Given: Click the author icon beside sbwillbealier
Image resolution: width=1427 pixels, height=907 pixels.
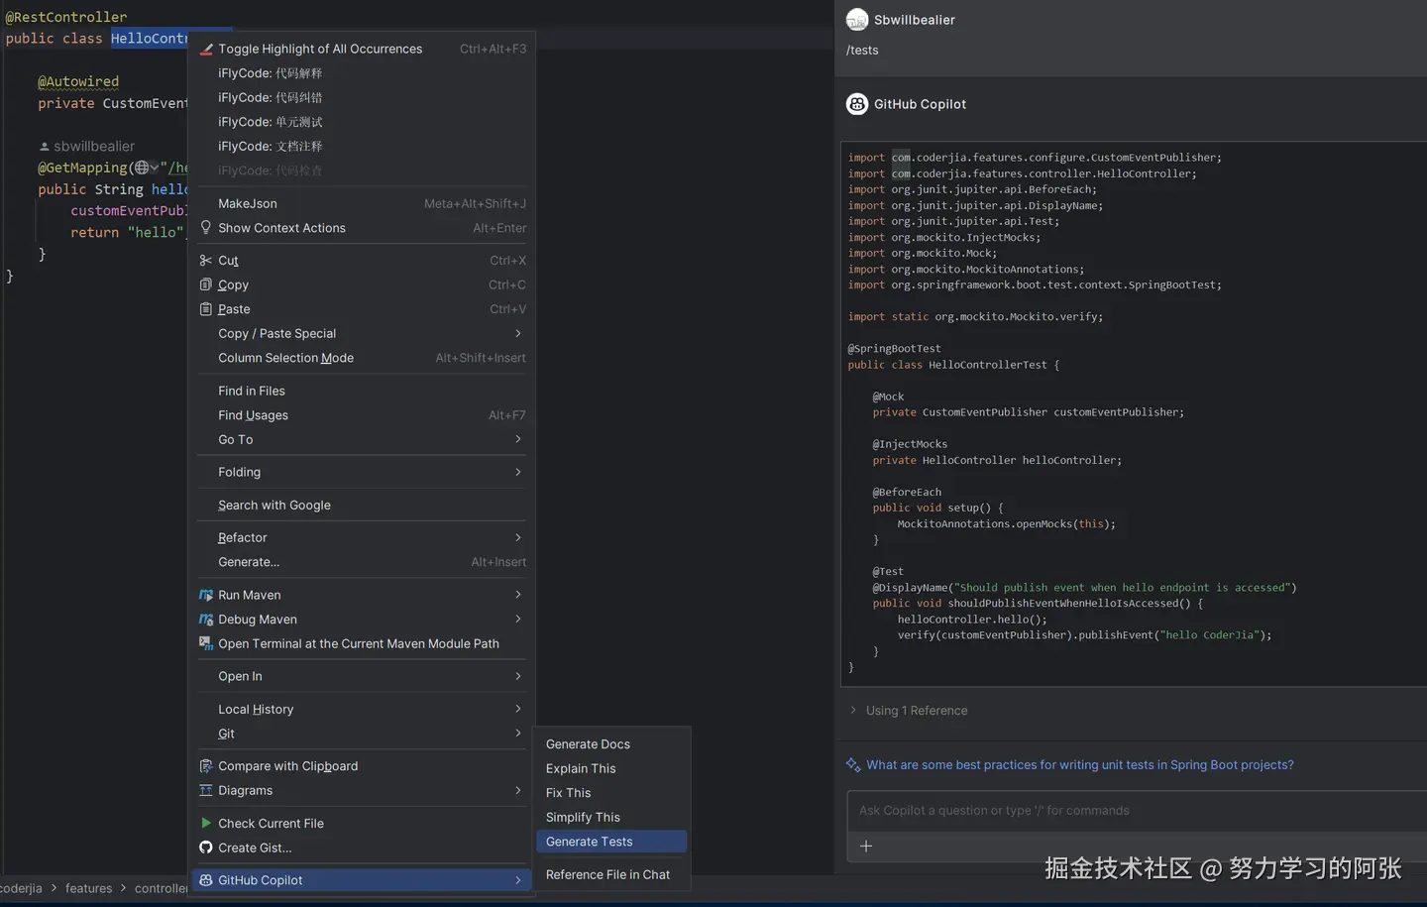Looking at the screenshot, I should click(44, 147).
